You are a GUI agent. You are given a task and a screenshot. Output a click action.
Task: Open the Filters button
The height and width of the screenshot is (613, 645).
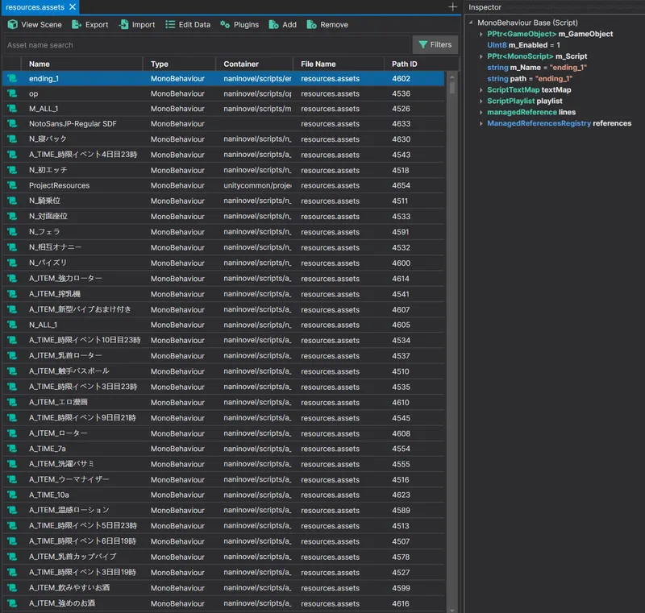pyautogui.click(x=435, y=45)
